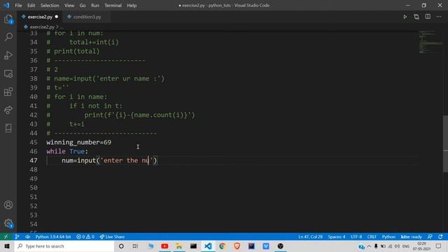Open the File menu
The image size is (448, 252).
pyautogui.click(x=18, y=6)
